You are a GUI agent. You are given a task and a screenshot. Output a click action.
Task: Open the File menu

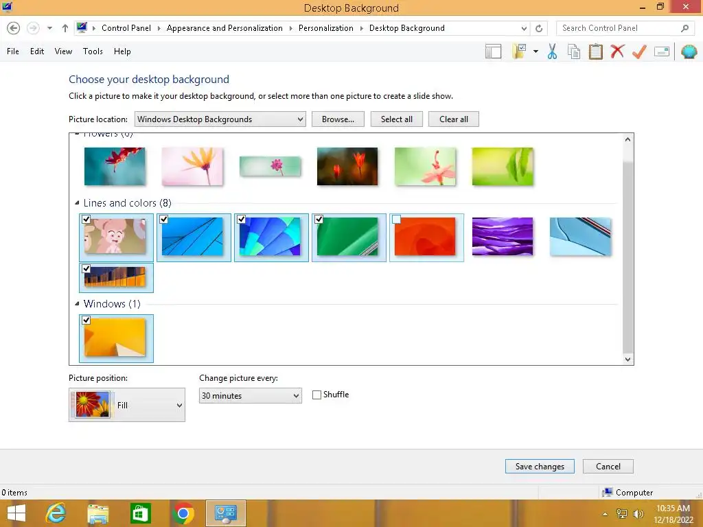pos(13,51)
